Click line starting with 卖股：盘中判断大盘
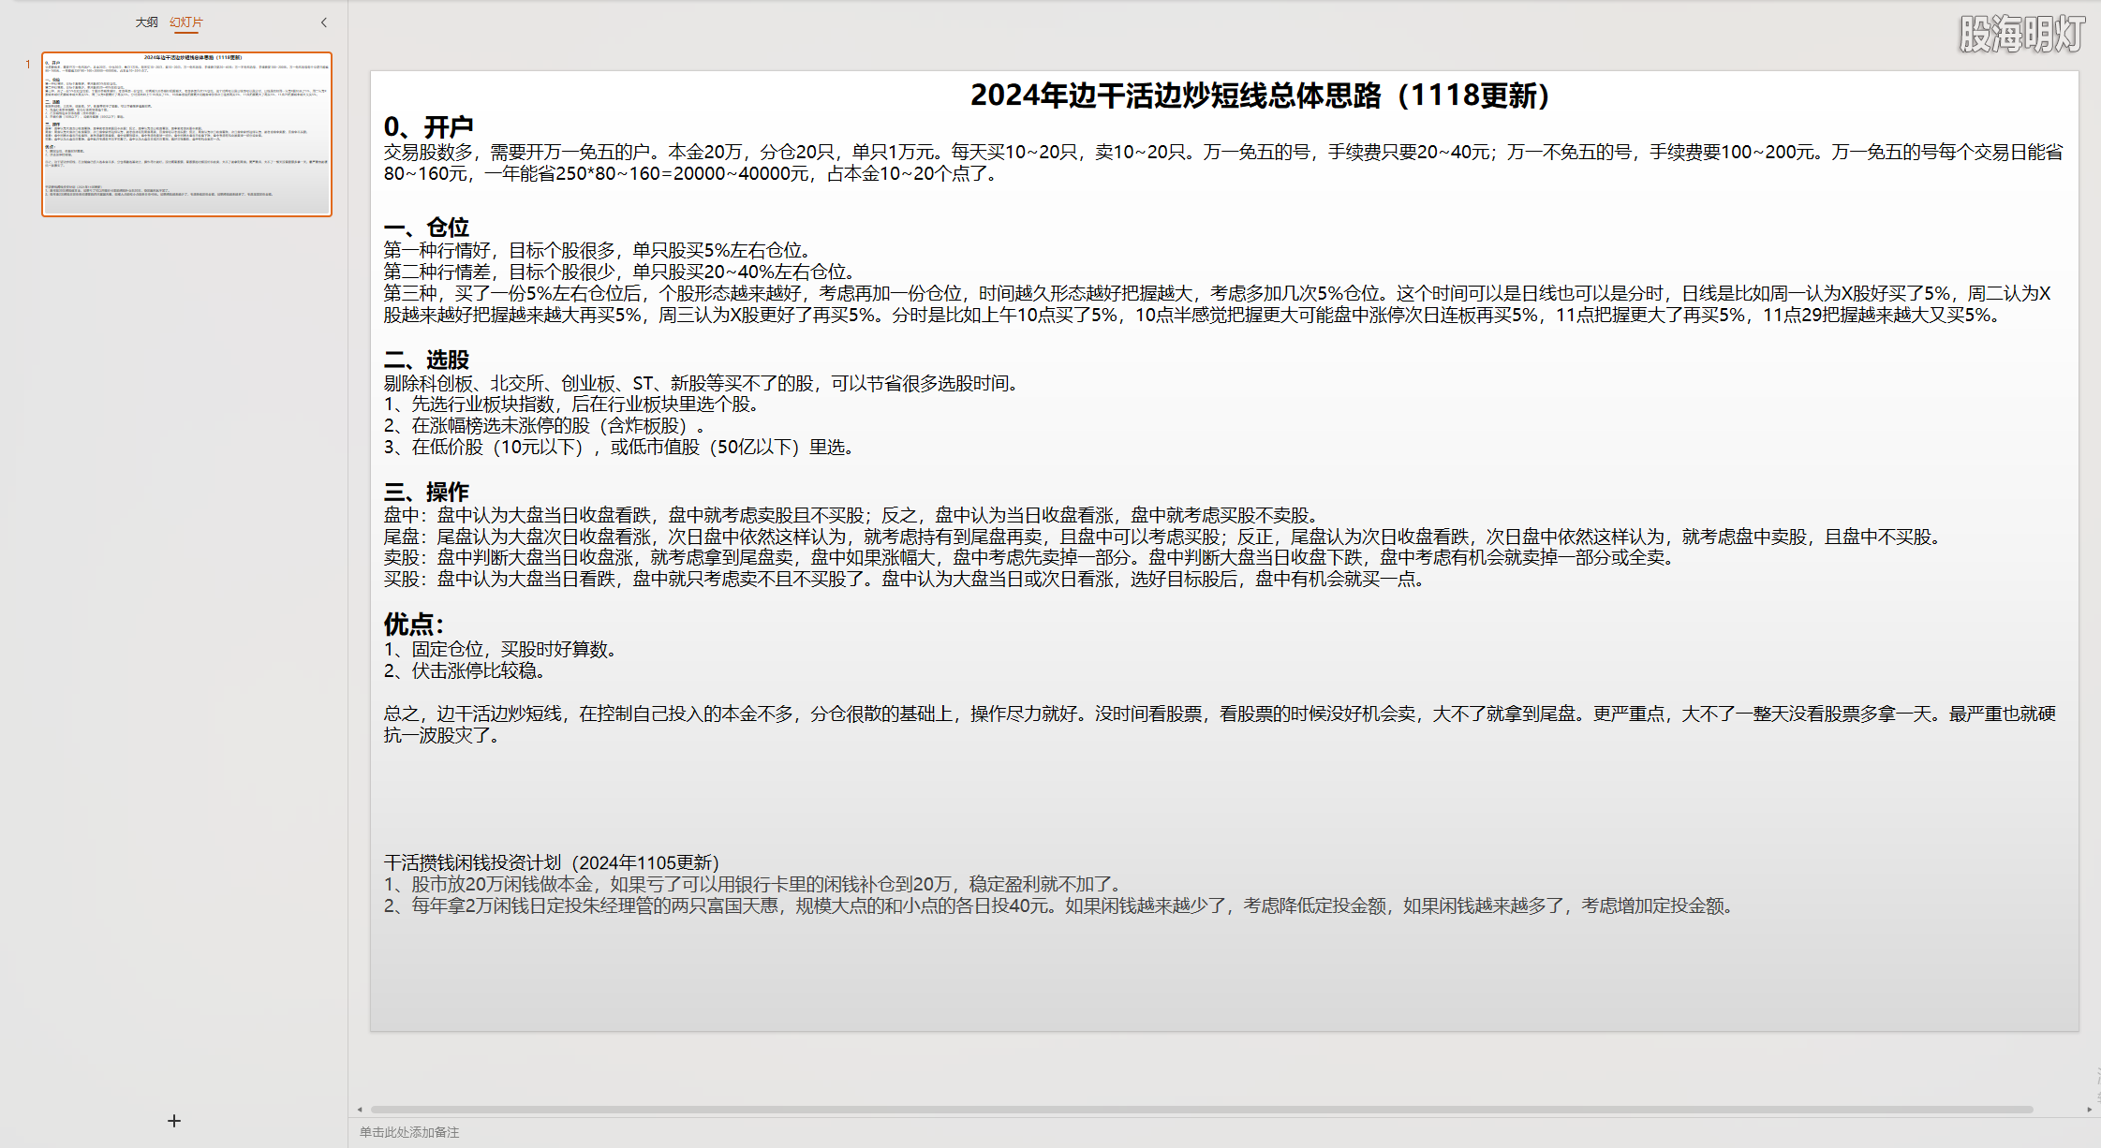This screenshot has width=2101, height=1148. (1028, 557)
